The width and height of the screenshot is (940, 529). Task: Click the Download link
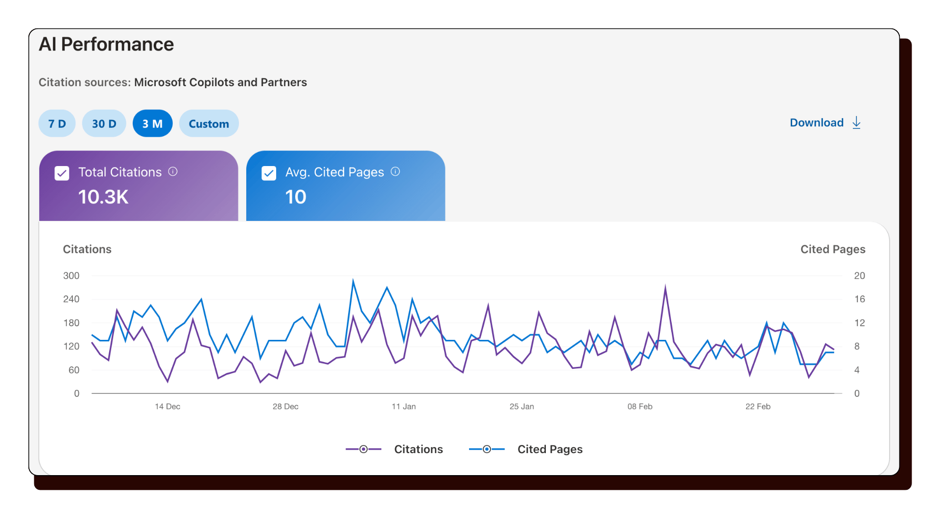(816, 122)
